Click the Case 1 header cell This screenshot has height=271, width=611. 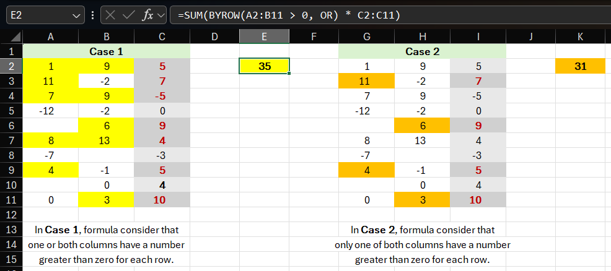click(x=106, y=51)
